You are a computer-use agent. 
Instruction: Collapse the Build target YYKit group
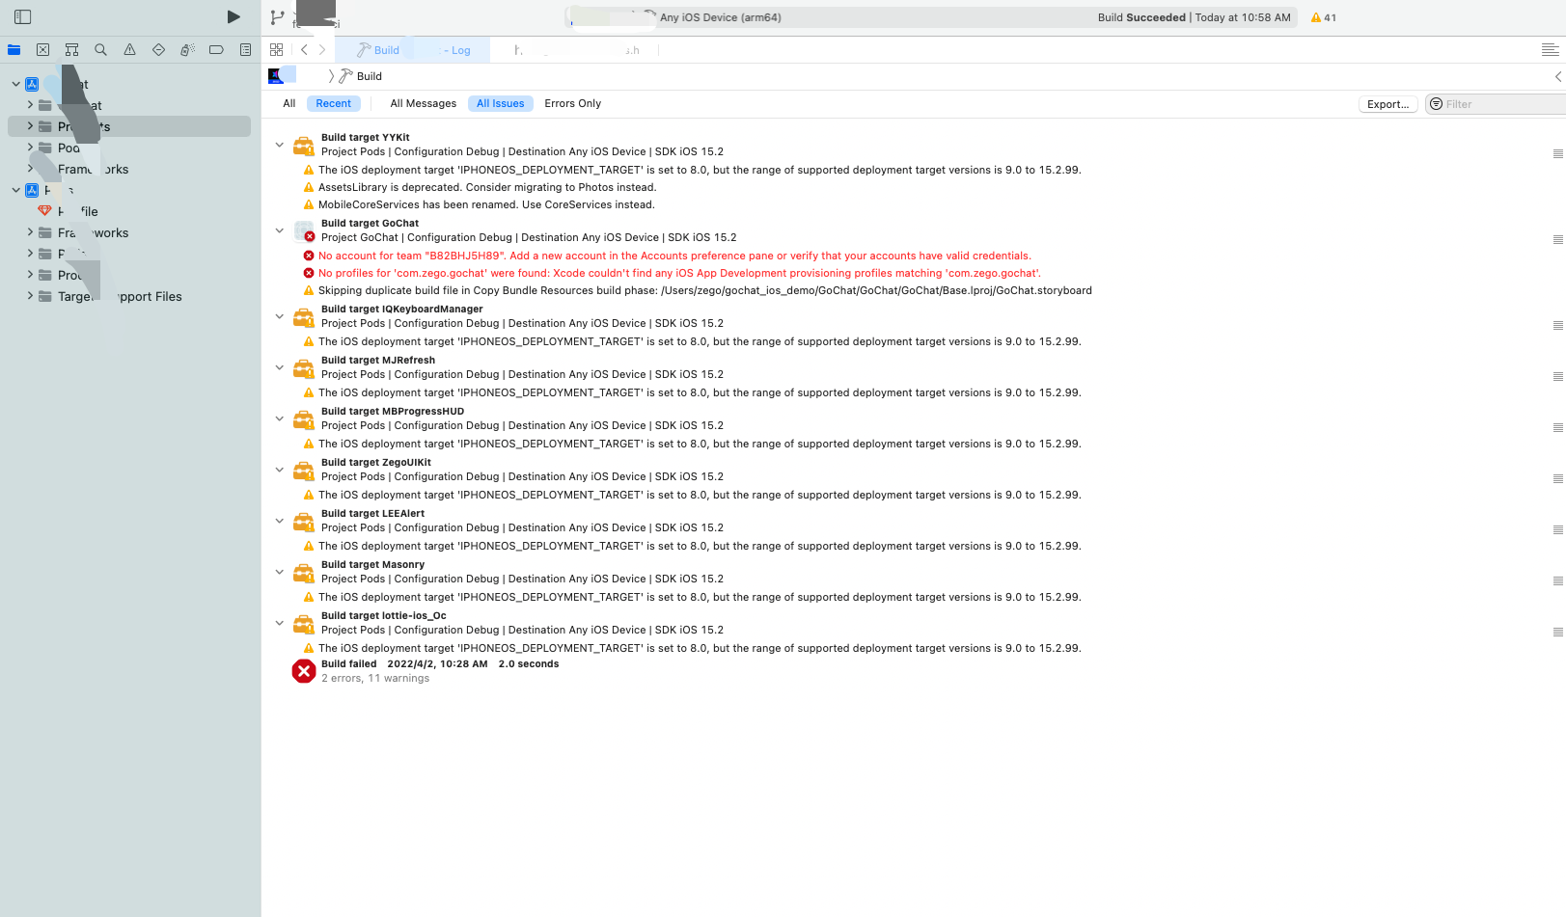coord(280,145)
